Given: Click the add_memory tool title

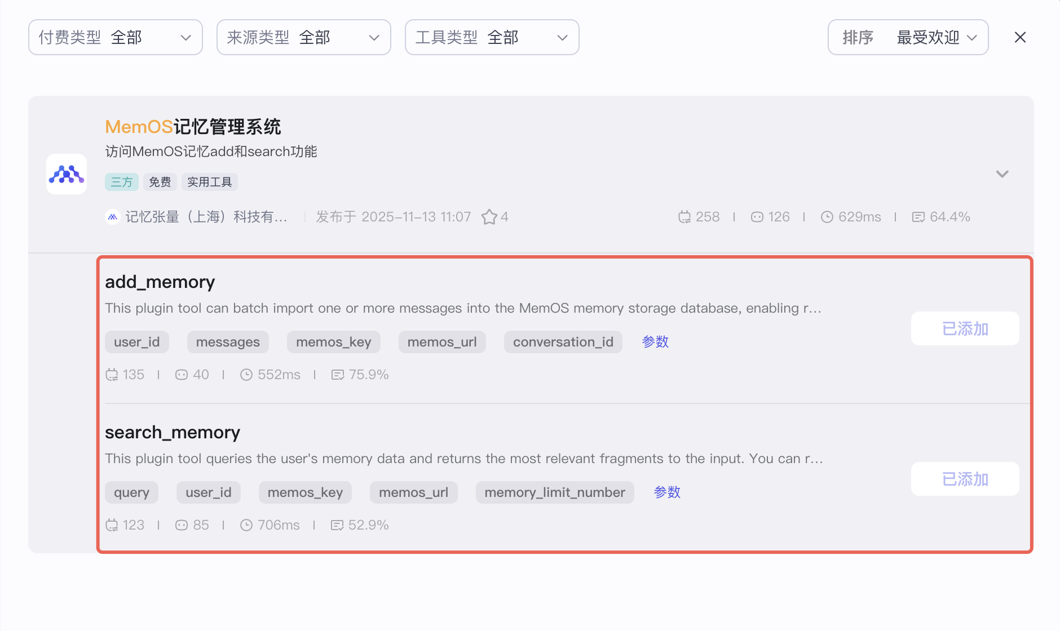Looking at the screenshot, I should click(x=160, y=282).
